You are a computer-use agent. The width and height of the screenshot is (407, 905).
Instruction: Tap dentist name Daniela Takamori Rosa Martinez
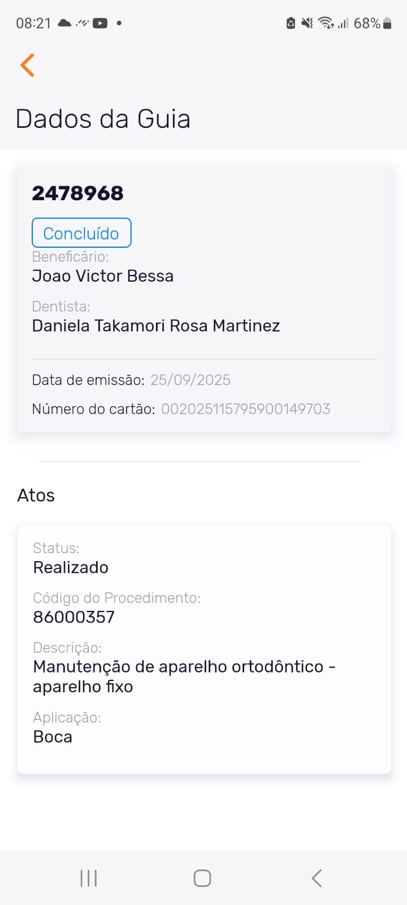point(156,326)
